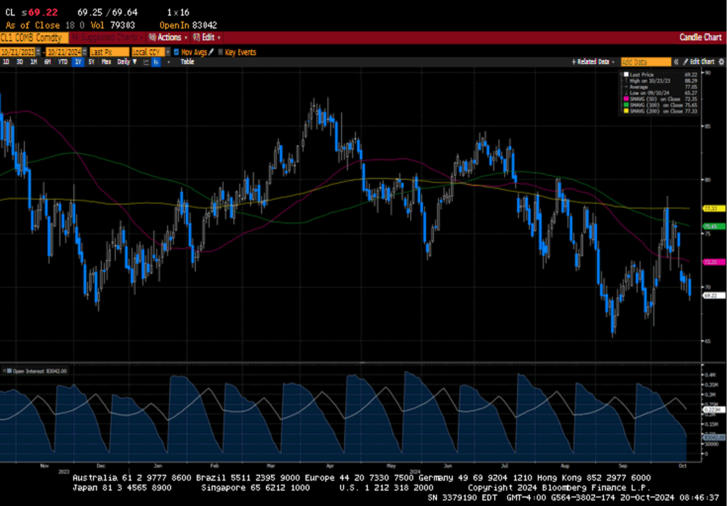Click the chart settings gear icon
727x506 pixels.
pyautogui.click(x=721, y=62)
